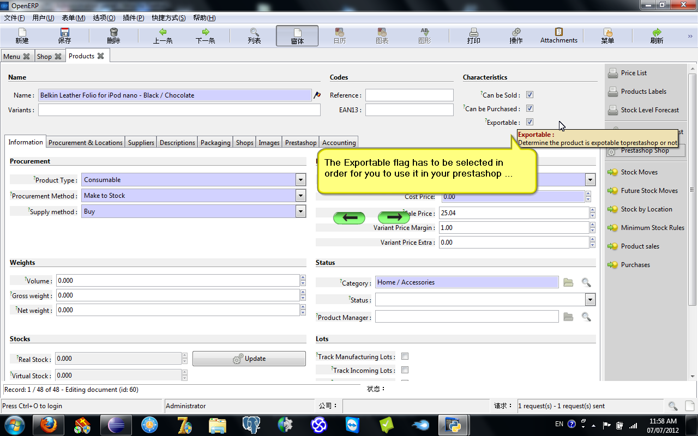This screenshot has width=698, height=436.
Task: Open TeamViewer from the taskbar
Action: [353, 425]
